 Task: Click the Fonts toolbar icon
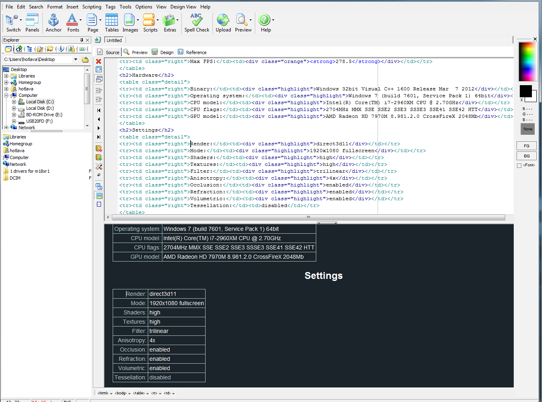pyautogui.click(x=72, y=23)
